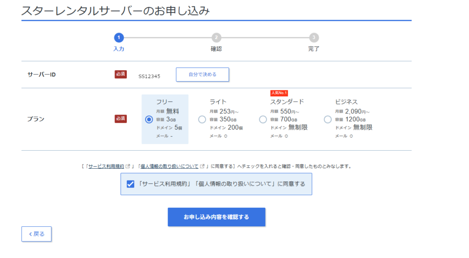Click the 253円~ monthly price
This screenshot has height=258, width=469.
click(x=229, y=111)
